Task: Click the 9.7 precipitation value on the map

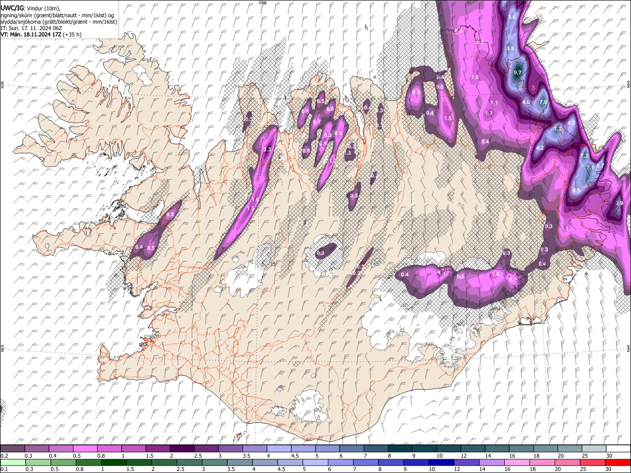Action: coord(518,72)
